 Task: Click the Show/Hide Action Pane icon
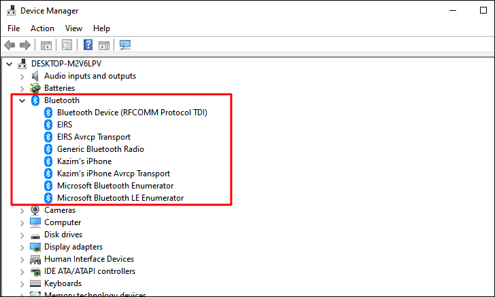pos(104,45)
